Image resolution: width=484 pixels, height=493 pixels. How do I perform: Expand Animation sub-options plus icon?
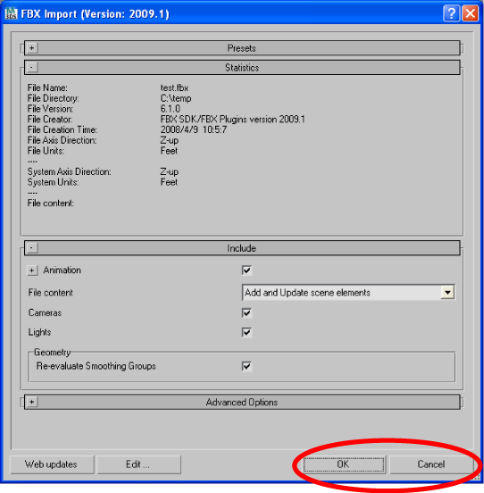click(x=32, y=270)
